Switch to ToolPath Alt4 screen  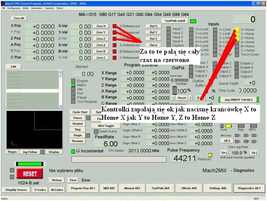tap(160, 188)
